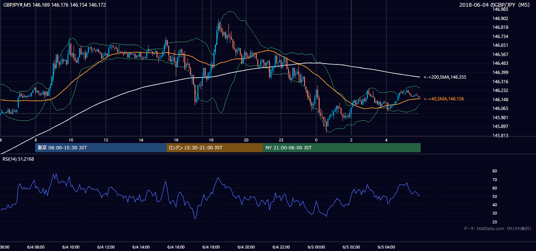
Task: Select the 6/5 04:00 time axis marker
Action: 386,247
